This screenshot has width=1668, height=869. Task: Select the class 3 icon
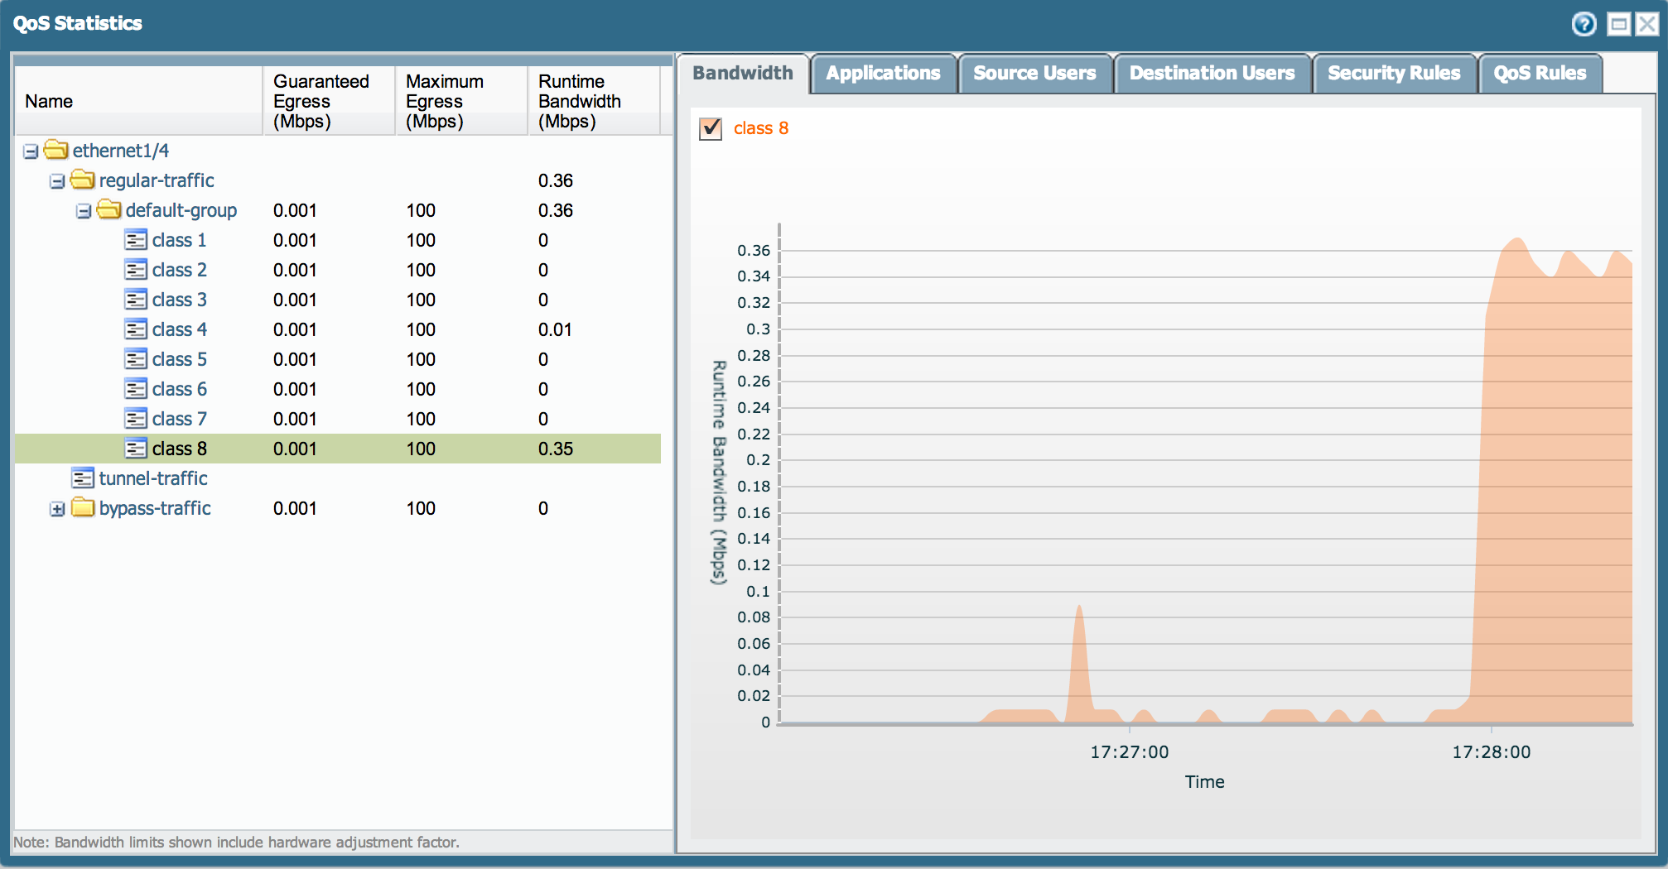tap(137, 300)
